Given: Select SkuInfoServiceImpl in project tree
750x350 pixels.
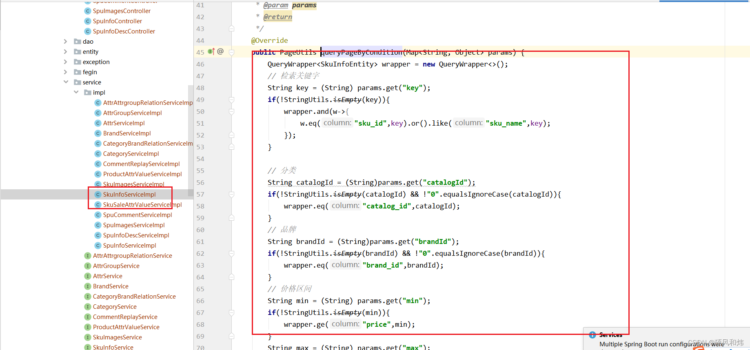Looking at the screenshot, I should pos(129,195).
